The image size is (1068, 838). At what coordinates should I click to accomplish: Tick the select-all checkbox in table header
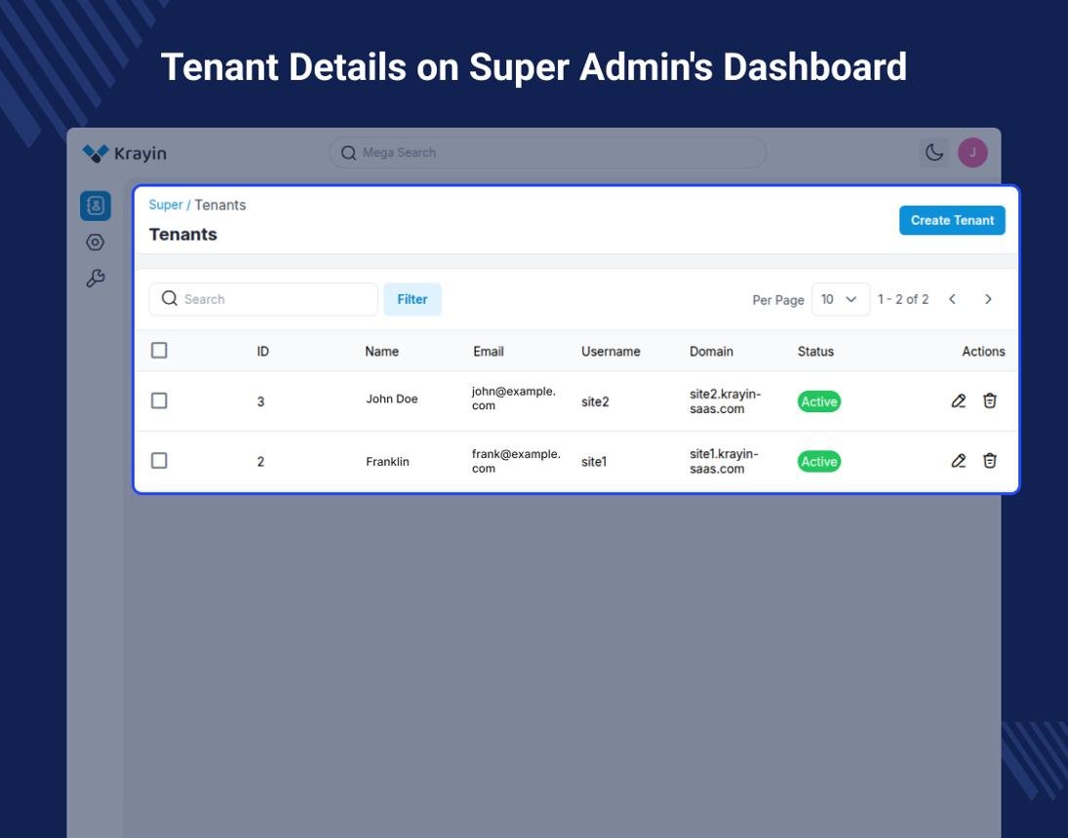point(159,350)
